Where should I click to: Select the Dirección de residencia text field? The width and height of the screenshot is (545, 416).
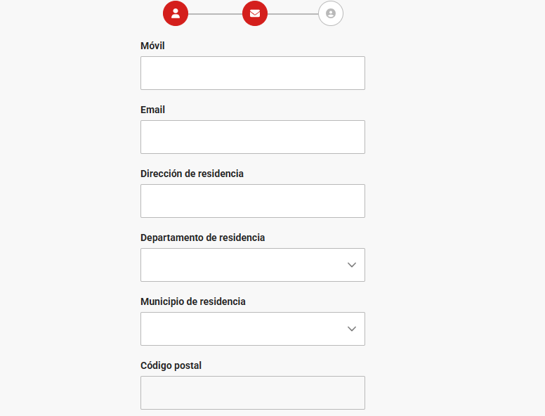coord(252,201)
